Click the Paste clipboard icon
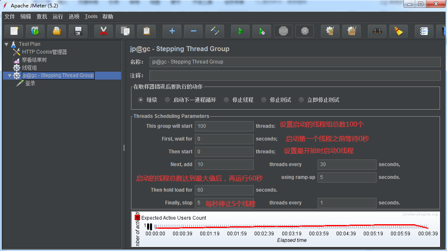Image resolution: width=447 pixels, height=251 pixels. pyautogui.click(x=147, y=31)
